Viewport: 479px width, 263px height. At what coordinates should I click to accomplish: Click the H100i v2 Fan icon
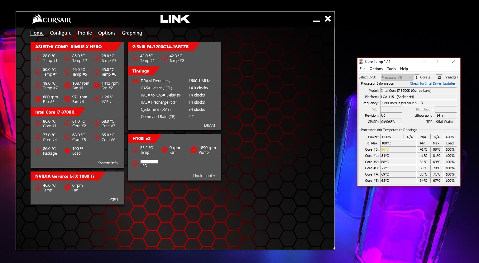click(x=165, y=150)
